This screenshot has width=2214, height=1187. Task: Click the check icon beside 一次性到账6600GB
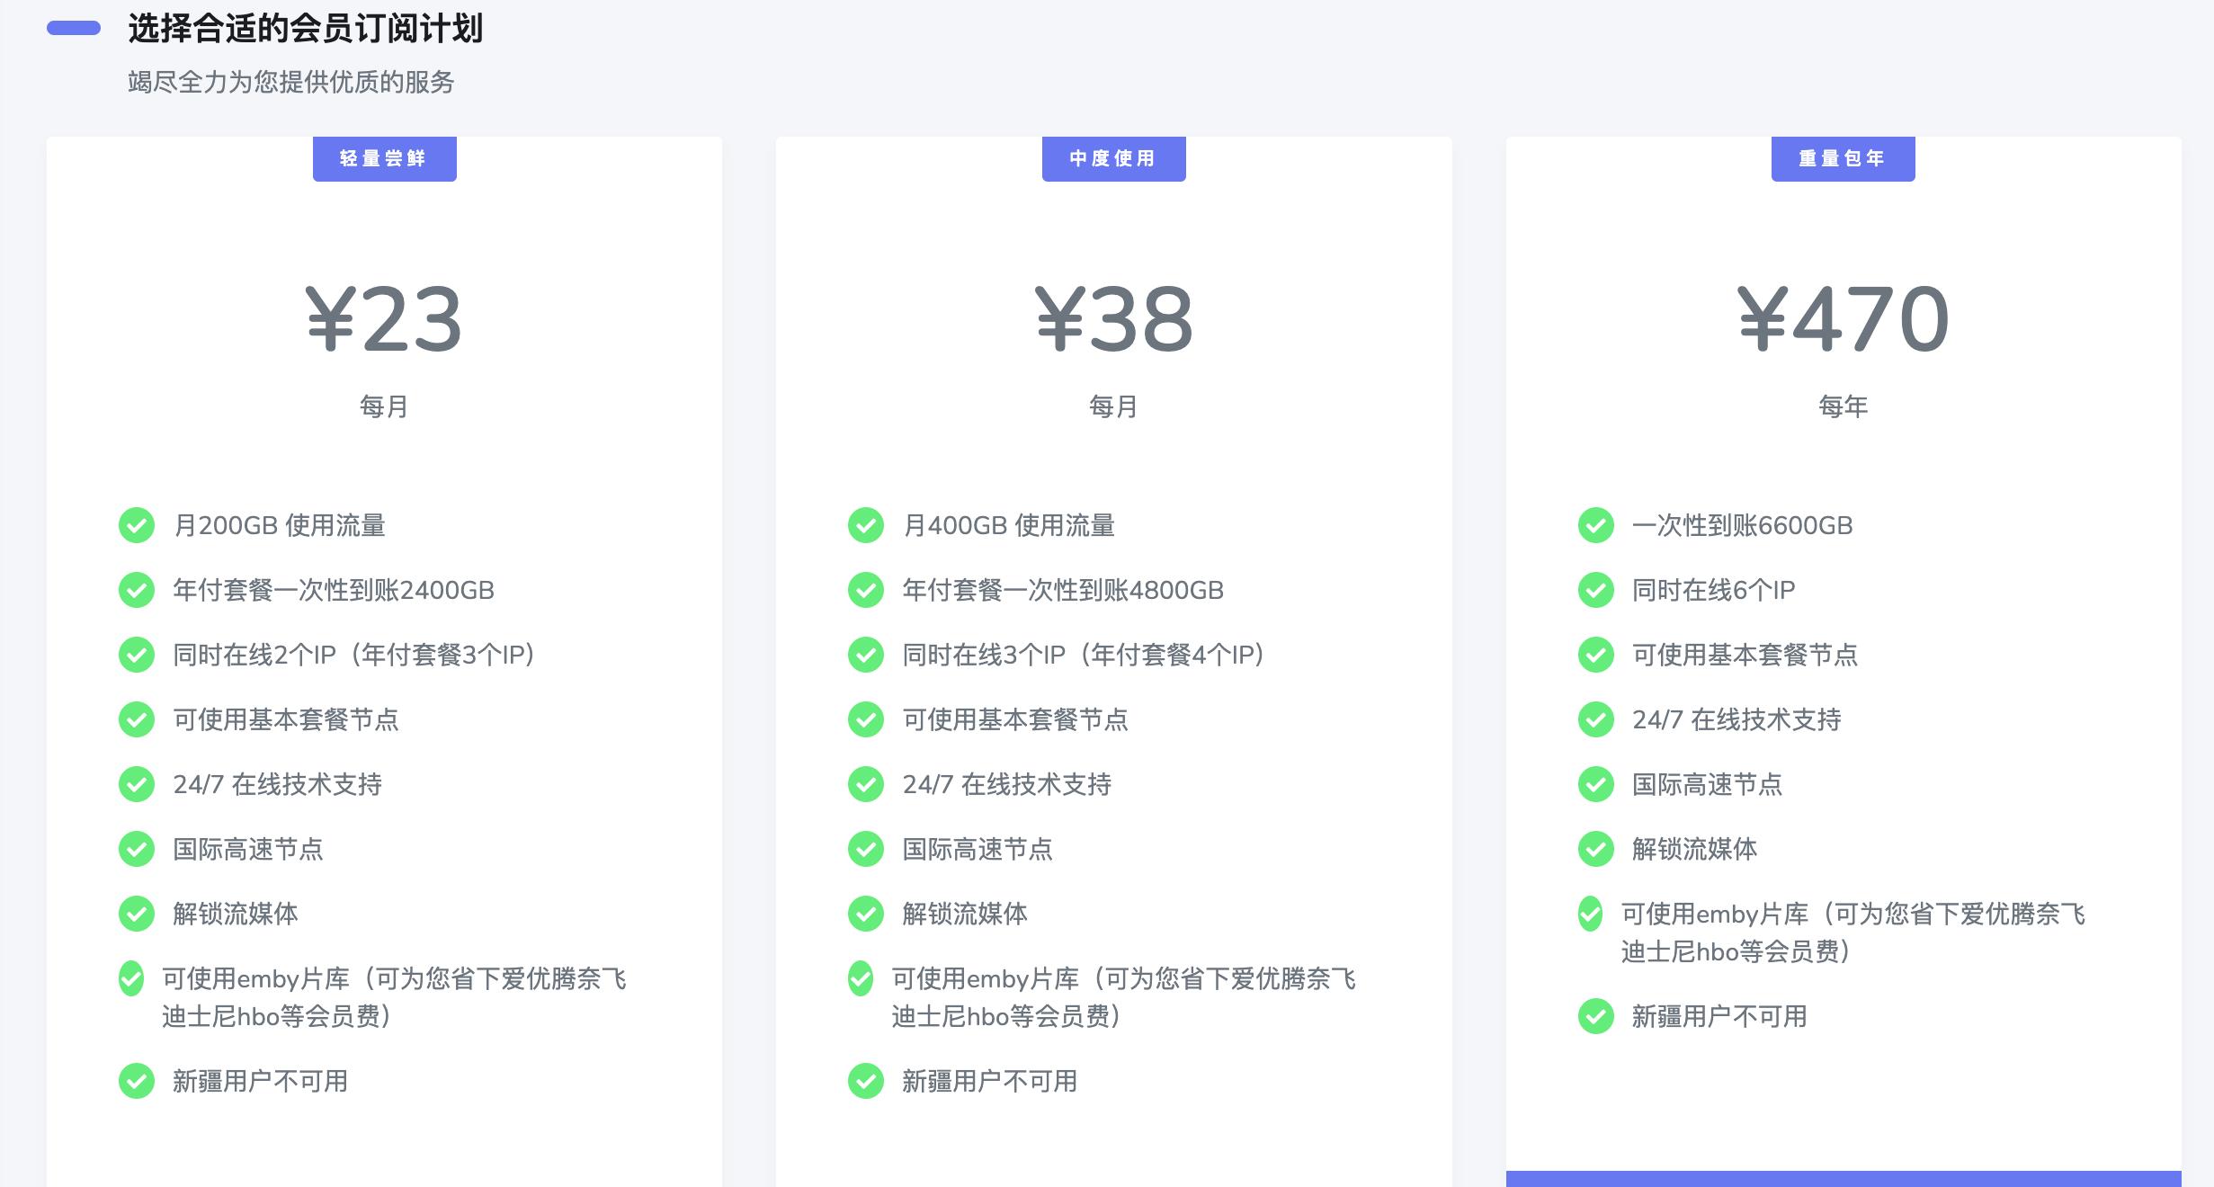coord(1596,525)
